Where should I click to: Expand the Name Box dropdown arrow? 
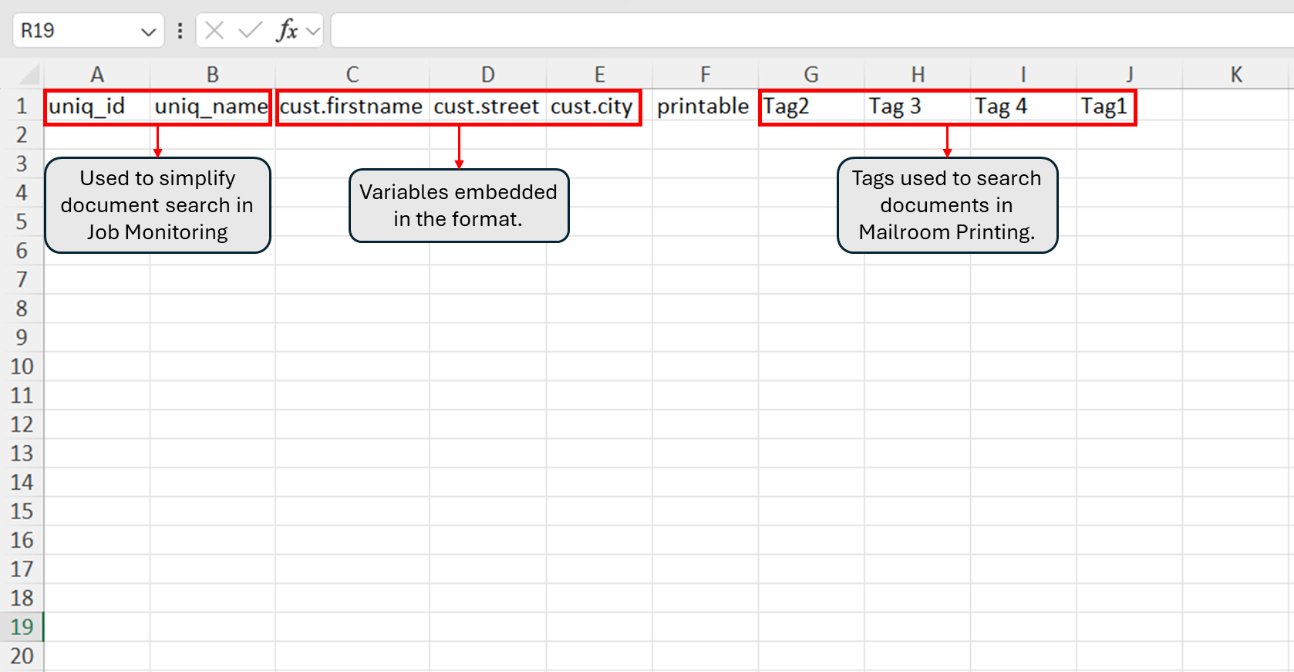[x=148, y=32]
